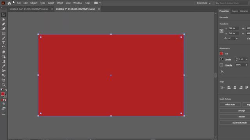Open the File menu
The width and height of the screenshot is (250, 140).
click(19, 3)
